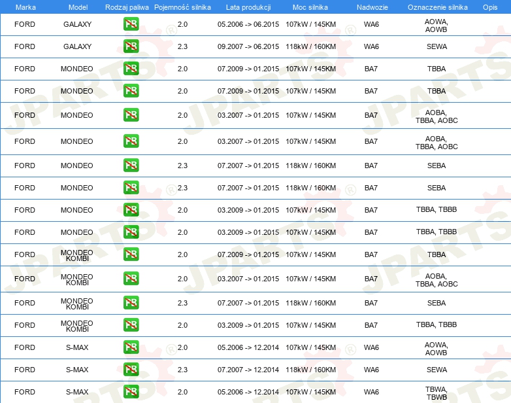Viewport: 511px width, 403px height.
Task: Click the date 05.2006 -> 06.2015
Action: (248, 24)
